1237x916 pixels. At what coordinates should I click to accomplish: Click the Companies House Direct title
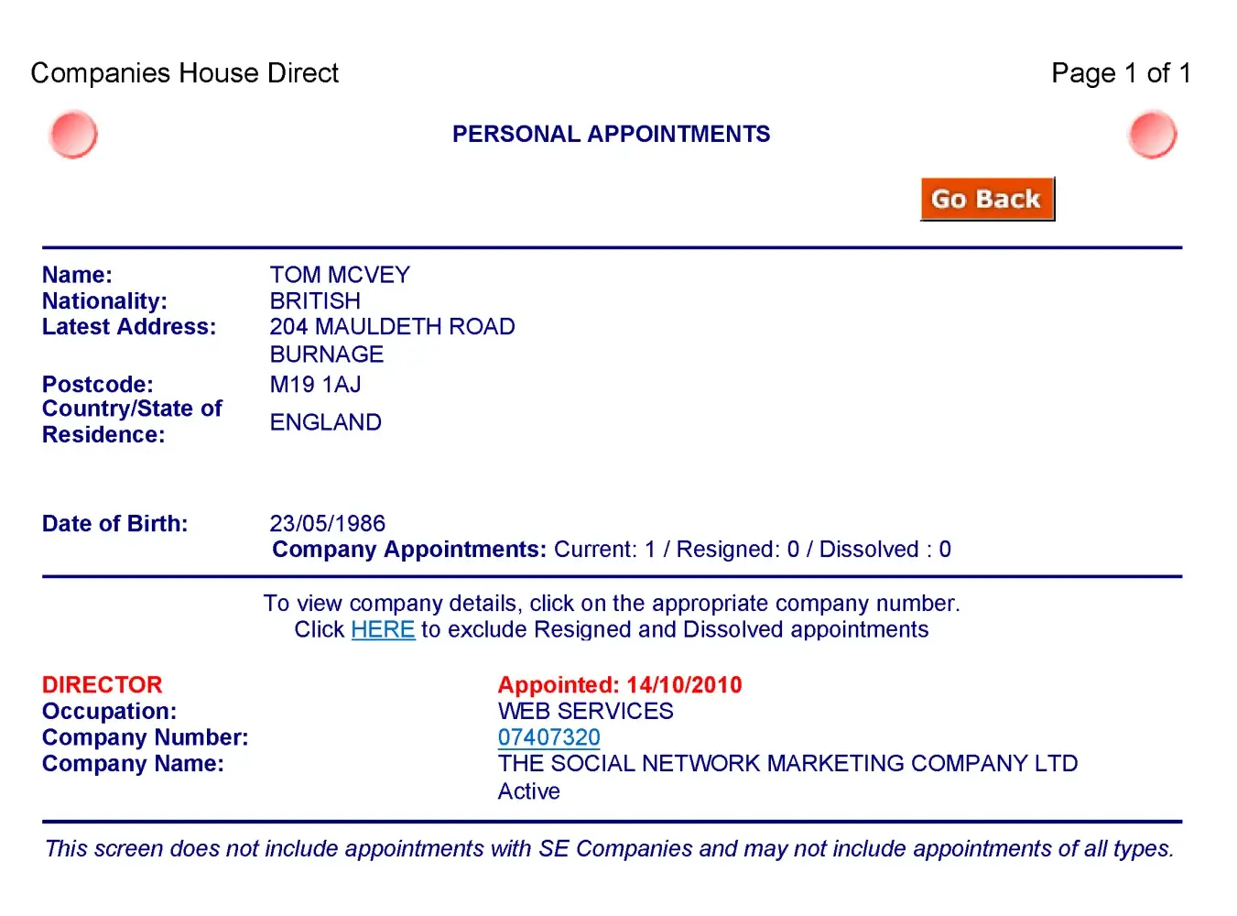point(184,73)
